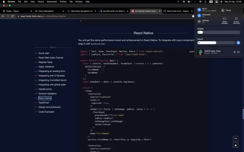Click the Spotlight search icon
This screenshot has height=152, width=244.
[x=205, y=2]
